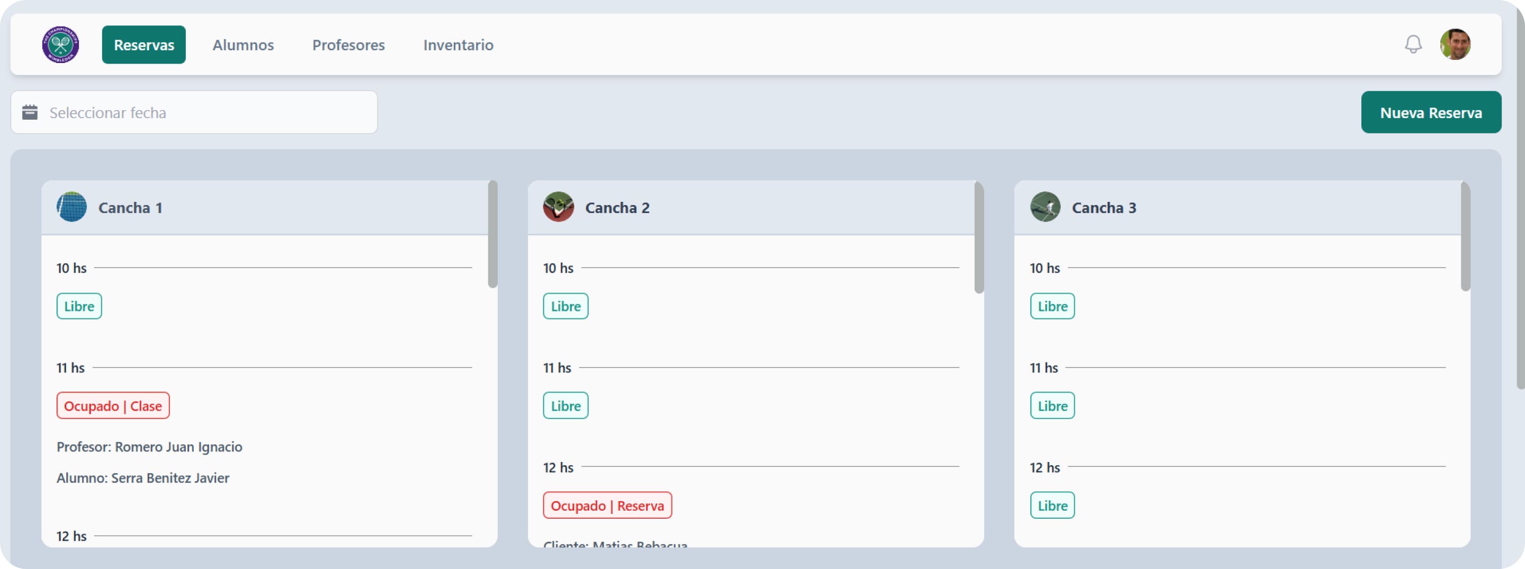The width and height of the screenshot is (1525, 569).
Task: Click the Seleccionar fecha date input
Action: point(201,112)
